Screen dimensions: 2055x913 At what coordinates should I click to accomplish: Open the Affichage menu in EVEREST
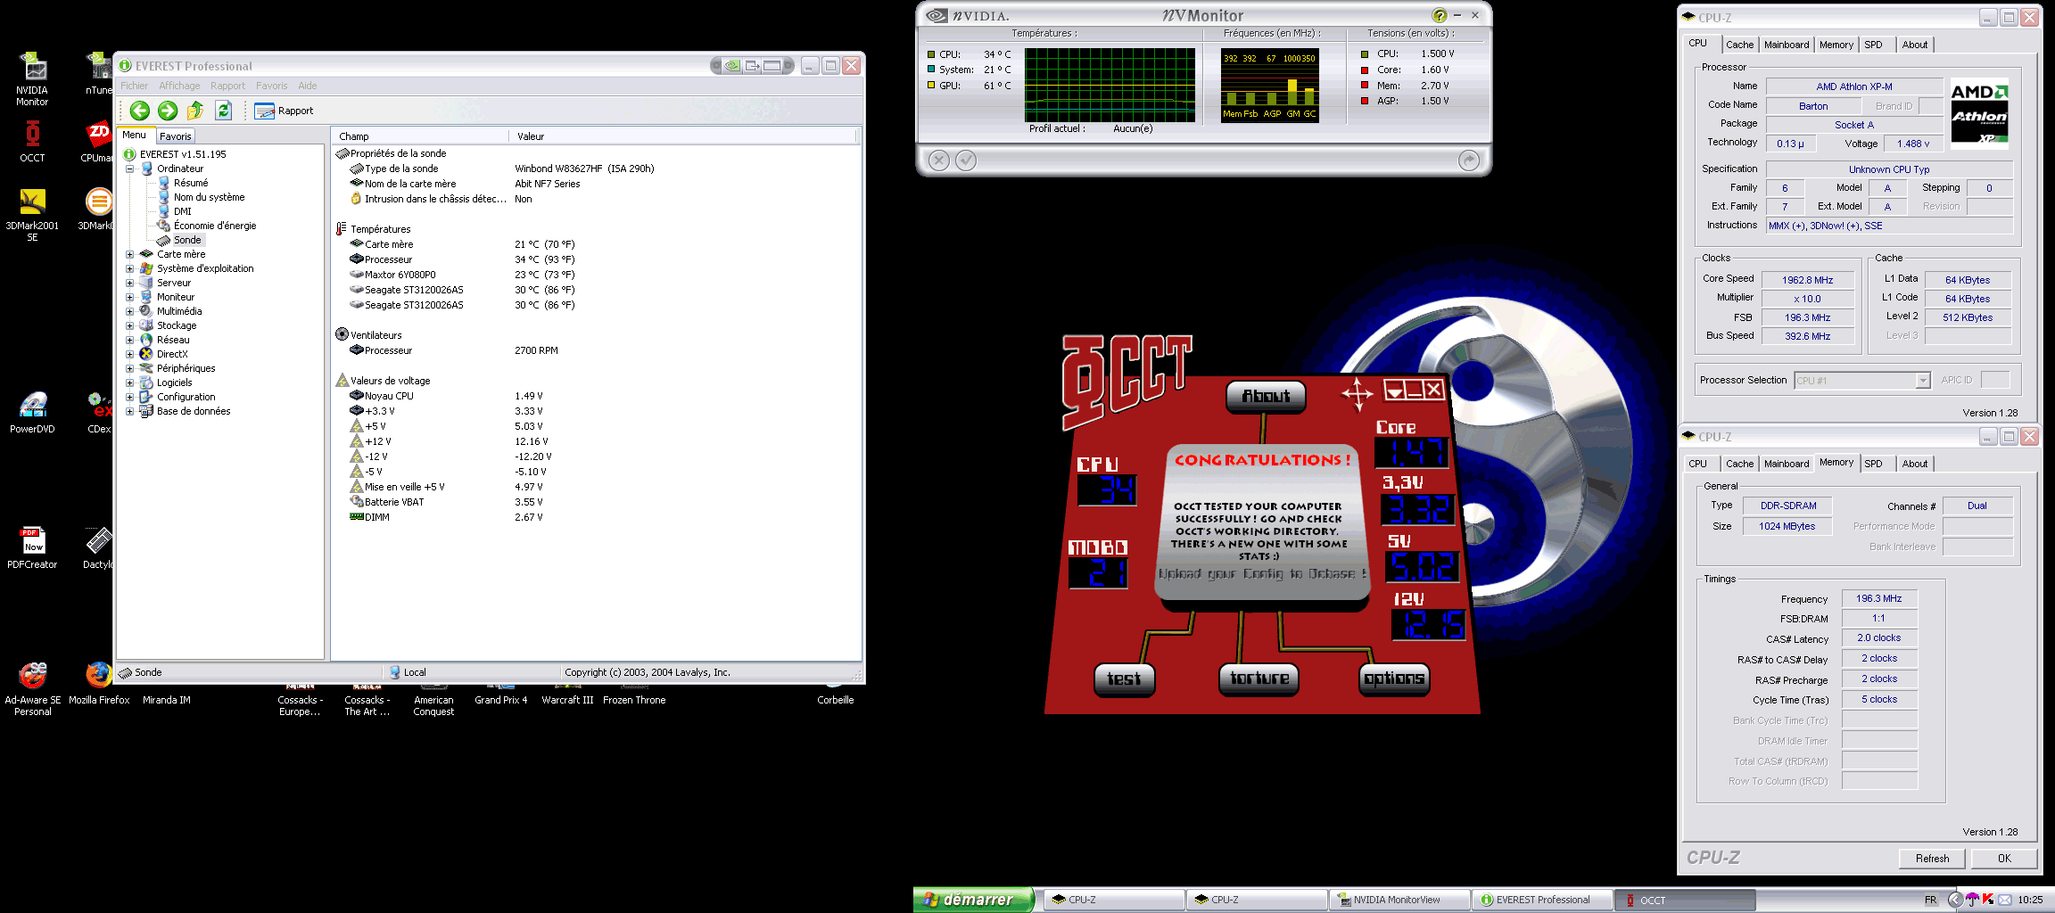click(x=179, y=86)
